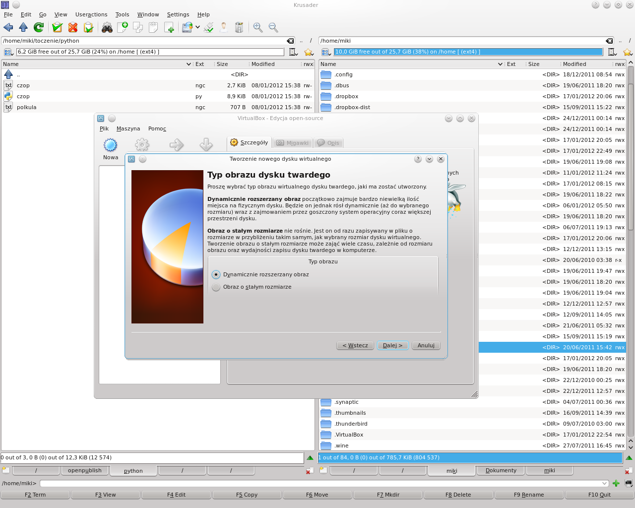This screenshot has width=635, height=508.
Task: Open the Plik menu in VirtualBox
Action: point(104,128)
